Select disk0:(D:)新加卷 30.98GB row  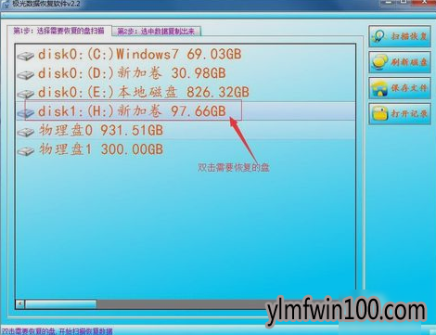(186, 73)
